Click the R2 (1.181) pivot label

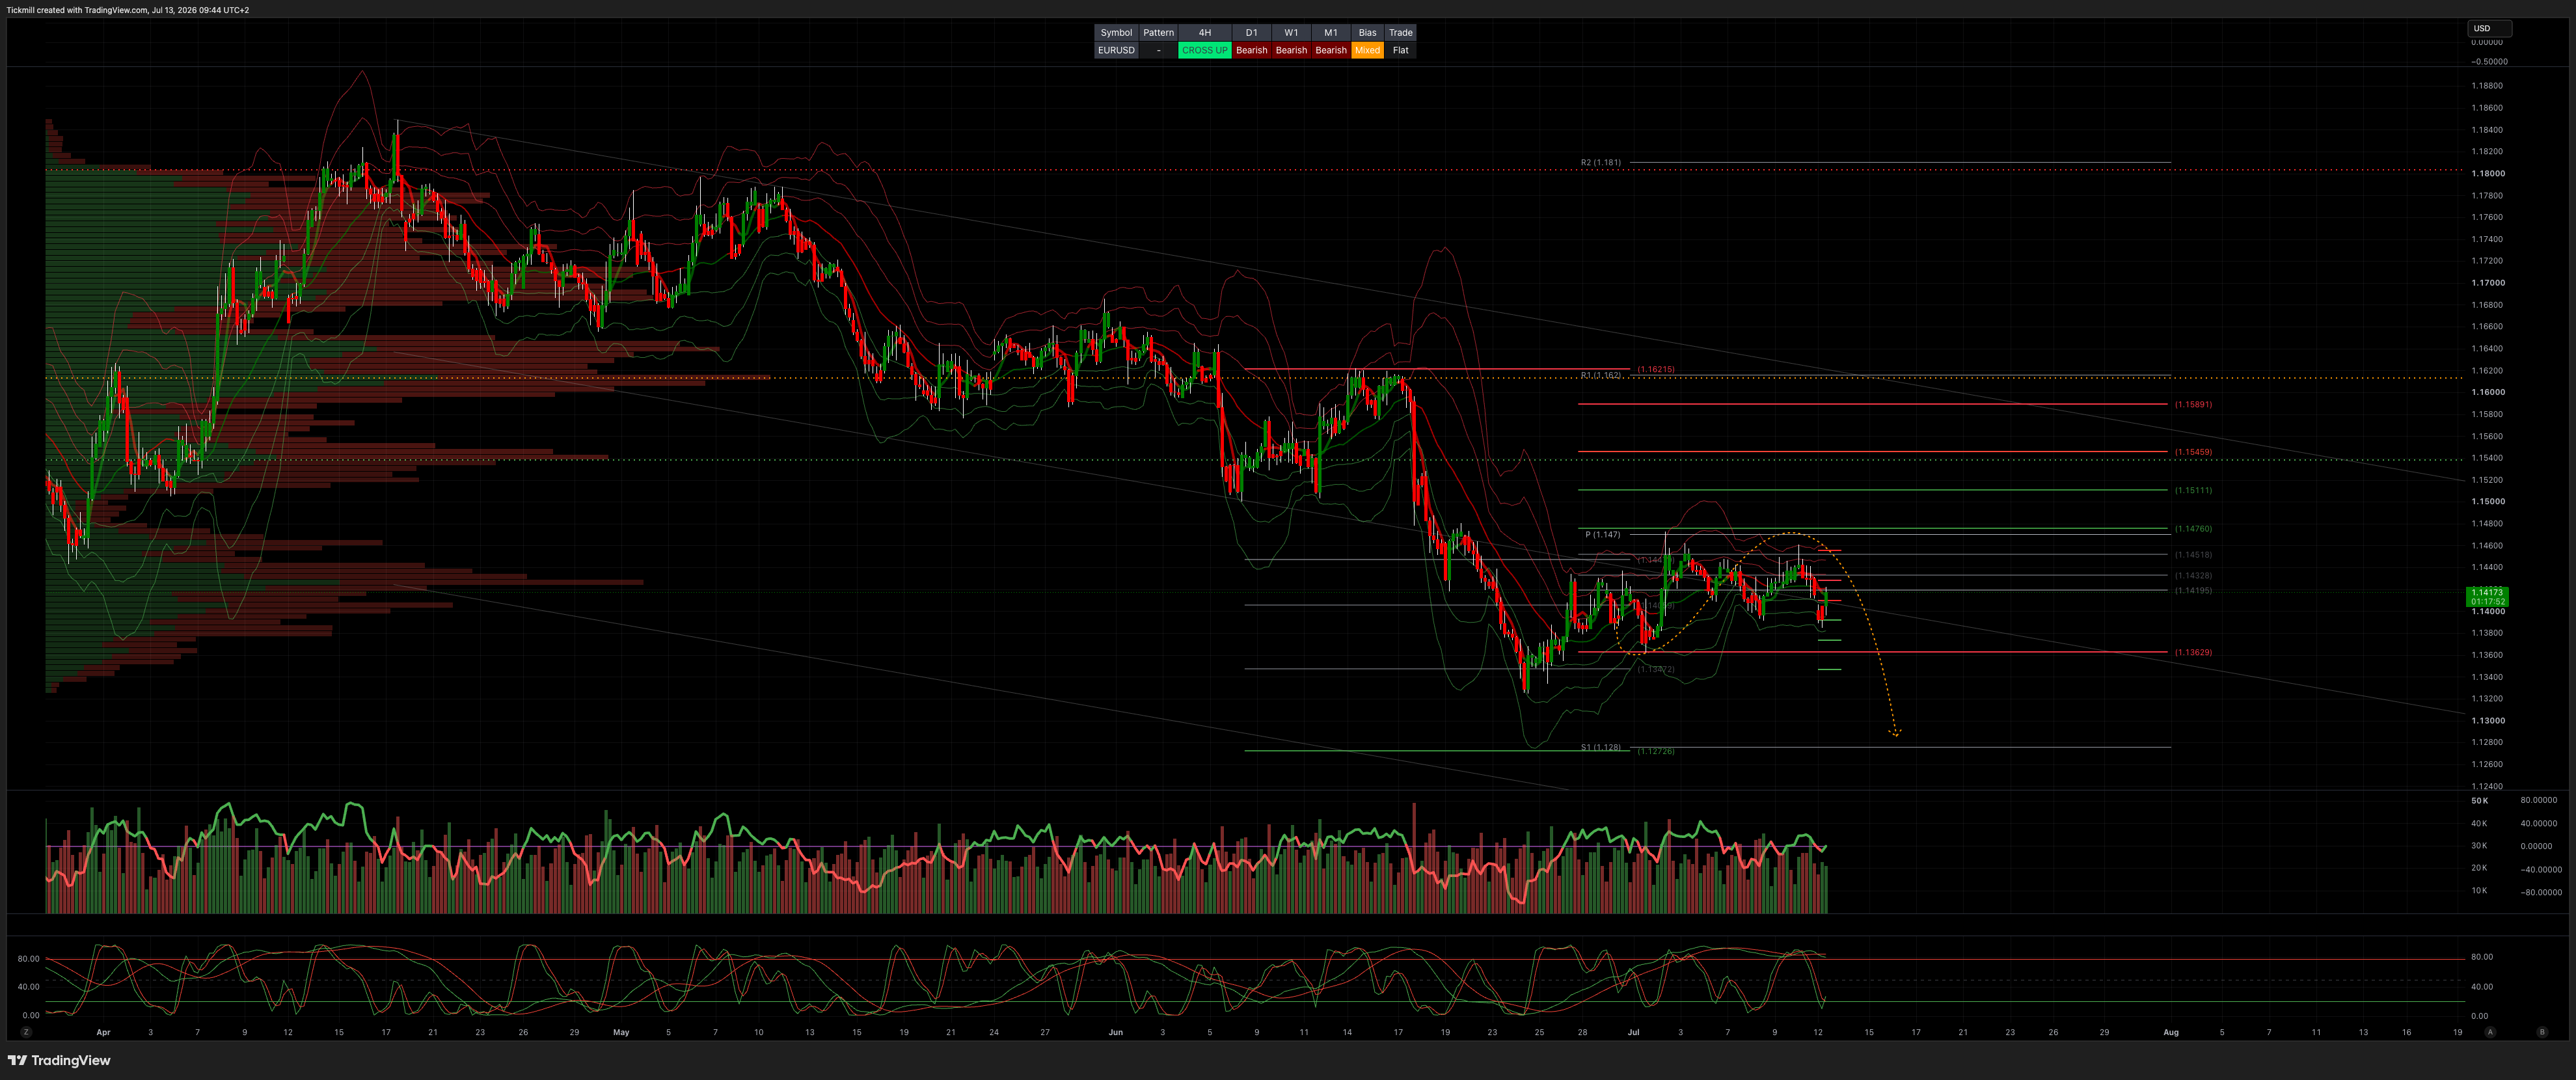(x=1601, y=162)
